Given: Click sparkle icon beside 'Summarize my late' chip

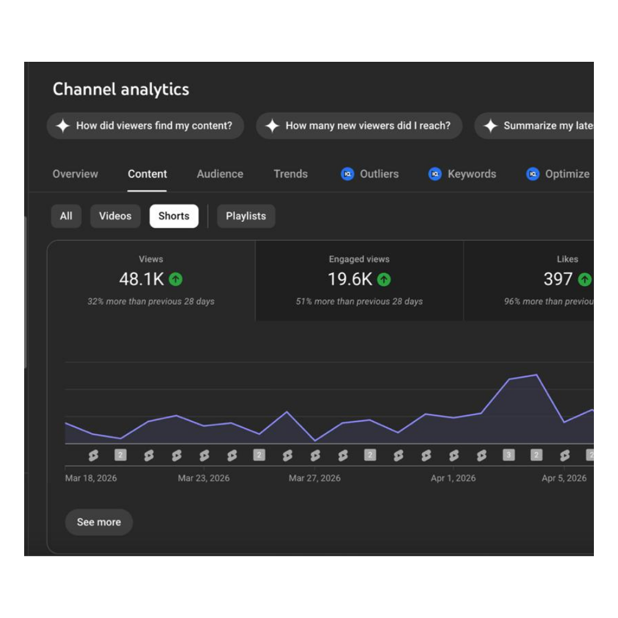Looking at the screenshot, I should 491,125.
